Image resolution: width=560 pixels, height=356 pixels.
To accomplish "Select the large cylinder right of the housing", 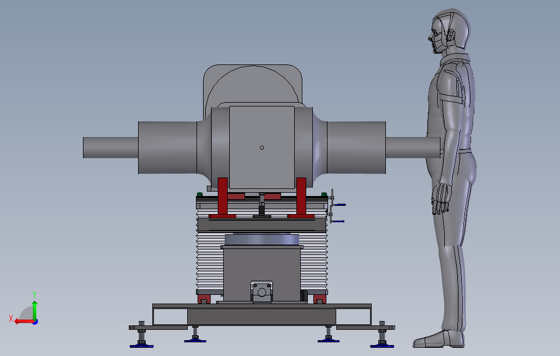I will [356, 147].
